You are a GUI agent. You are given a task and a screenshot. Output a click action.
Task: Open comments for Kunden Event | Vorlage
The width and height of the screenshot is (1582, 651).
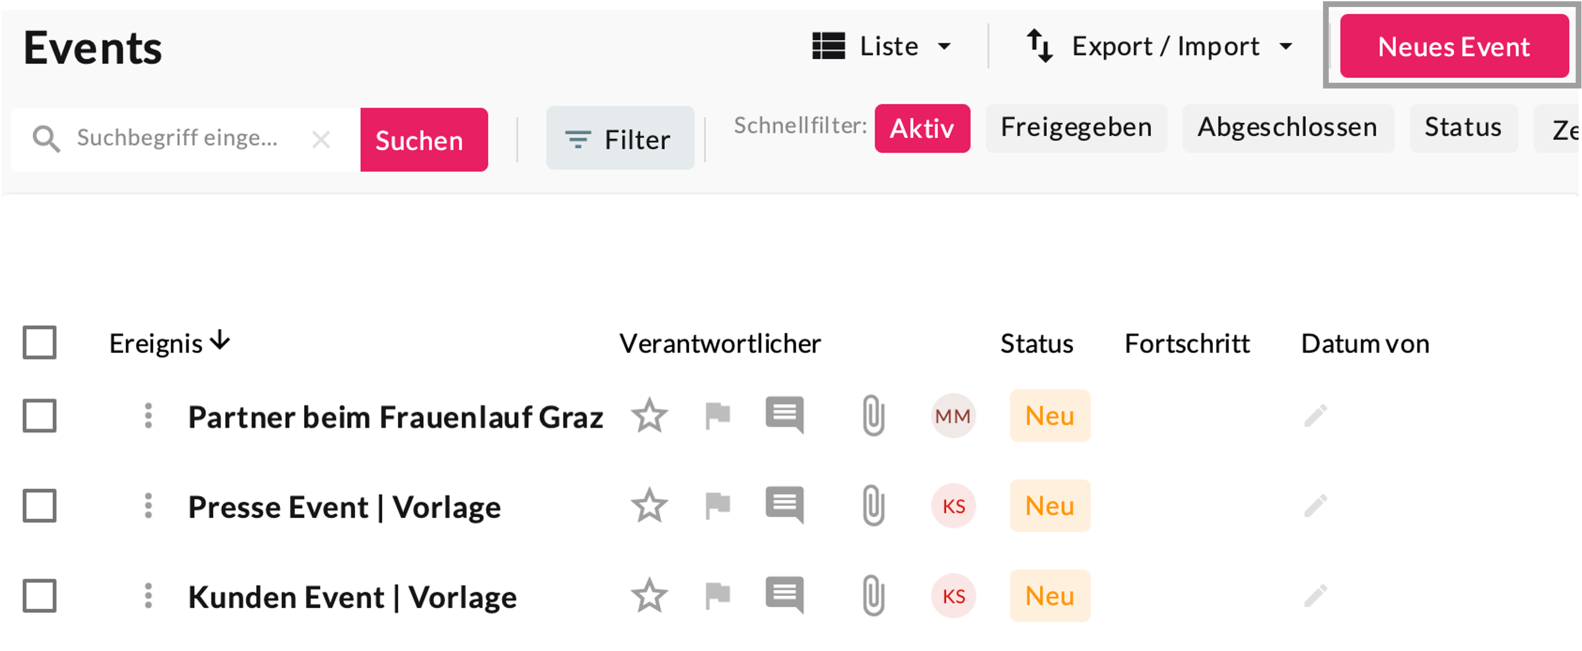784,595
